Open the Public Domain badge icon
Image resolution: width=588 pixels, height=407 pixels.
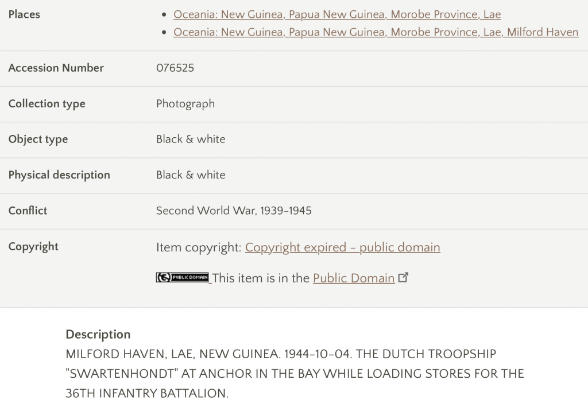pyautogui.click(x=182, y=277)
